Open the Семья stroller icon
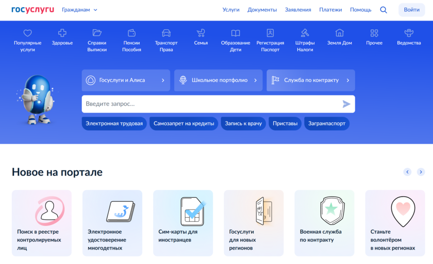 (201, 33)
